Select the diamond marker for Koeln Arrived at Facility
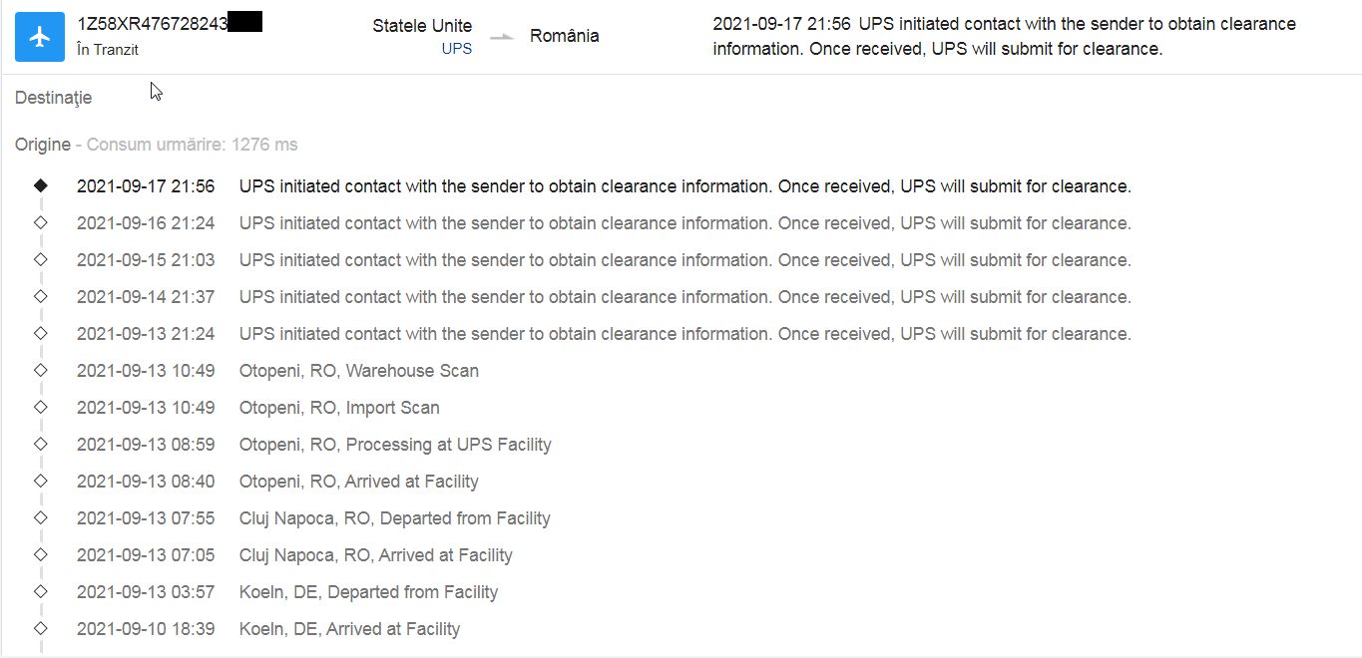Image resolution: width=1362 pixels, height=658 pixels. pos(40,628)
